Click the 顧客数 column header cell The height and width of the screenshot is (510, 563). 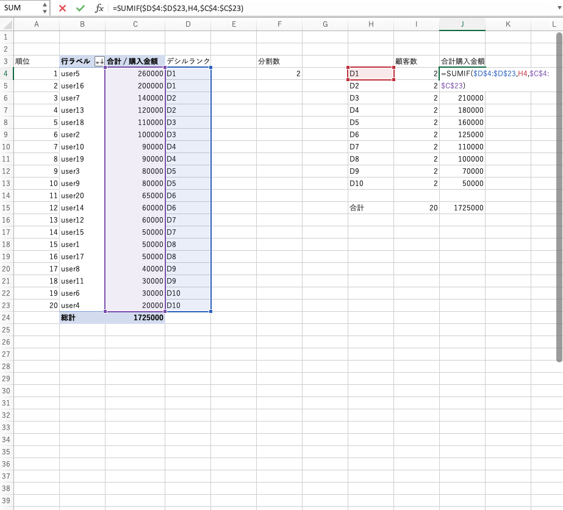point(417,62)
